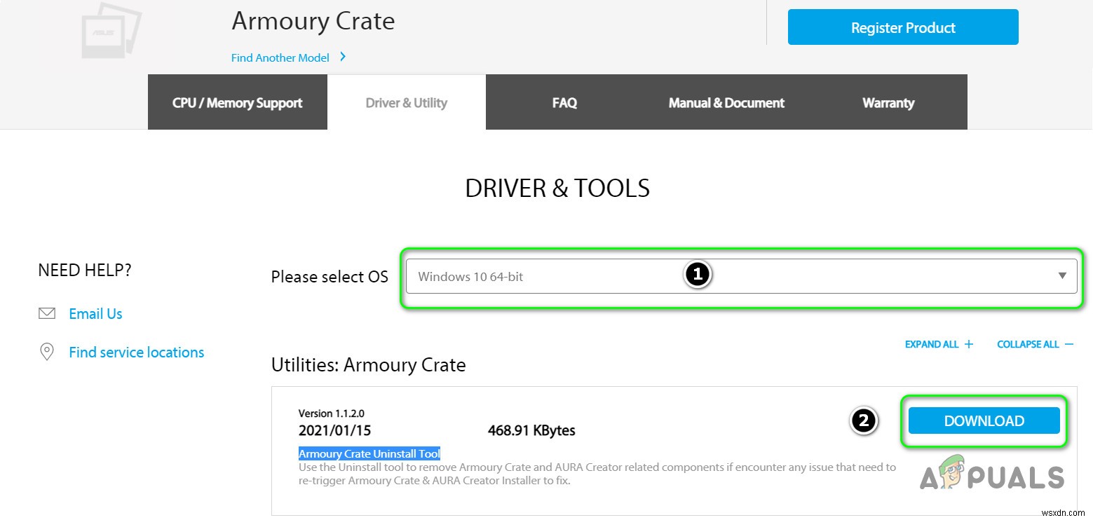This screenshot has height=520, width=1093.
Task: Download the Armoury Crate Uninstall Tool
Action: coord(984,420)
